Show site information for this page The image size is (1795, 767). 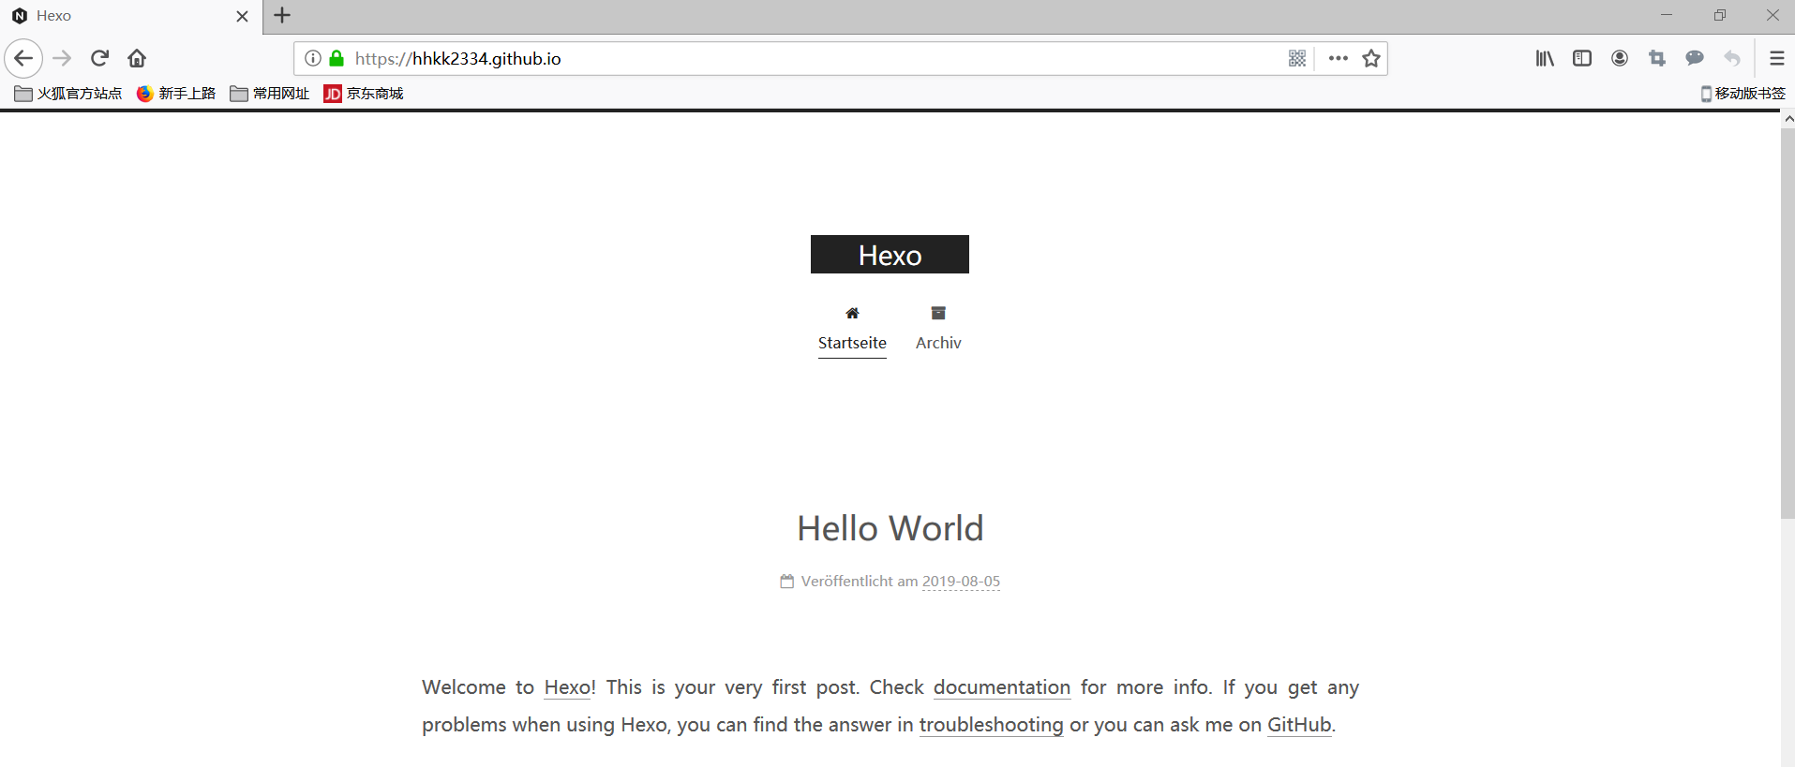pos(313,58)
